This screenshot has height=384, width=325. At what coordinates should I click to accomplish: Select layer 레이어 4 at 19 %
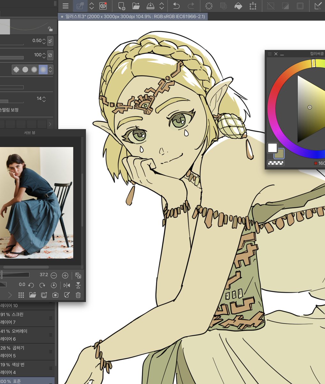(27, 368)
